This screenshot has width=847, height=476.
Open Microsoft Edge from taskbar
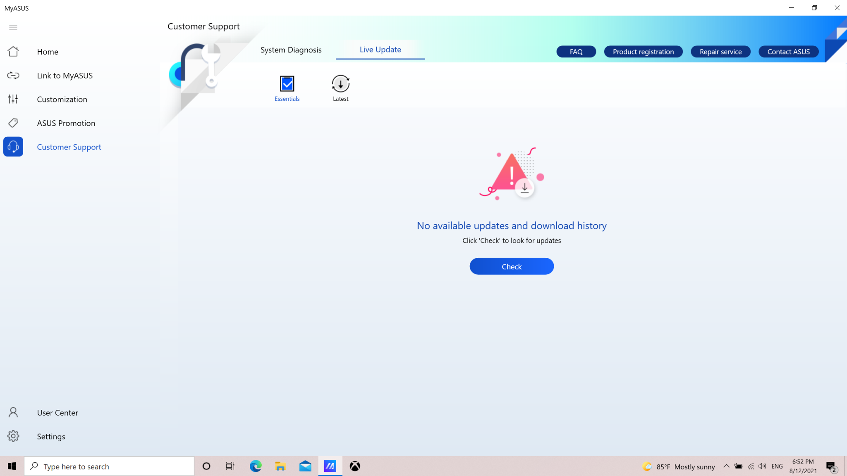coord(256,466)
